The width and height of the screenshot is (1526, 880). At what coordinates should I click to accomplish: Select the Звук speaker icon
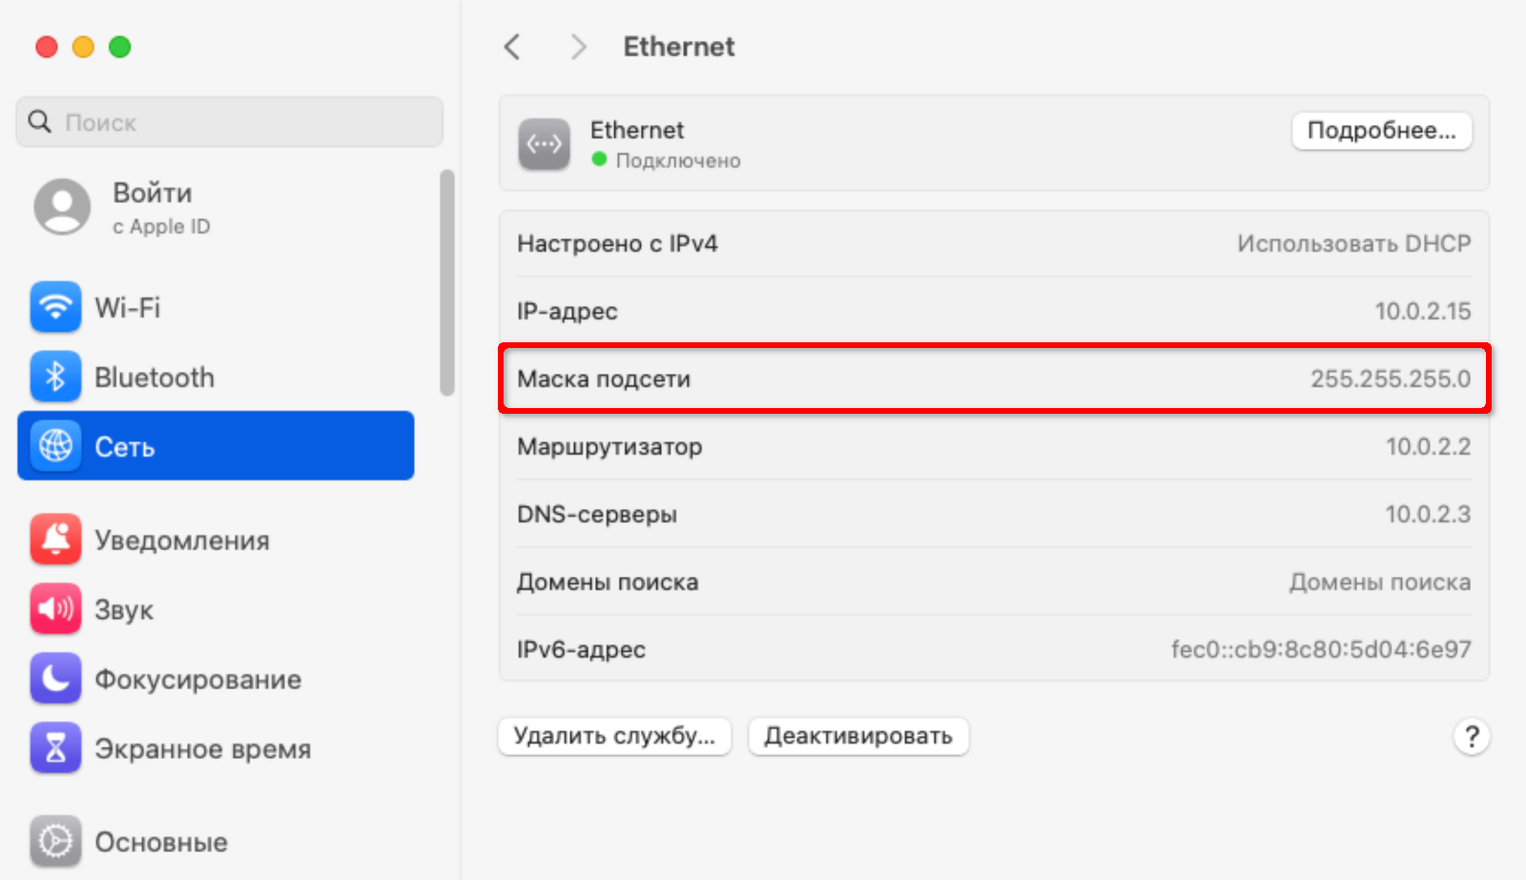click(55, 609)
